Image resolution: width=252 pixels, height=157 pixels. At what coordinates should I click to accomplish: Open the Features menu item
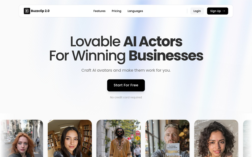[99, 11]
